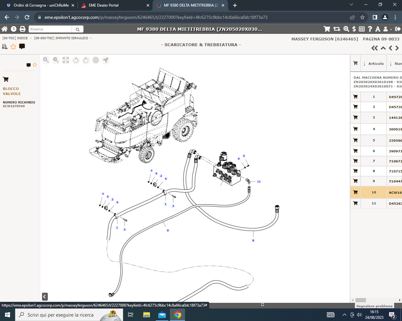Click the small comment icon in side panel
This screenshot has height=321, width=402.
[29, 65]
